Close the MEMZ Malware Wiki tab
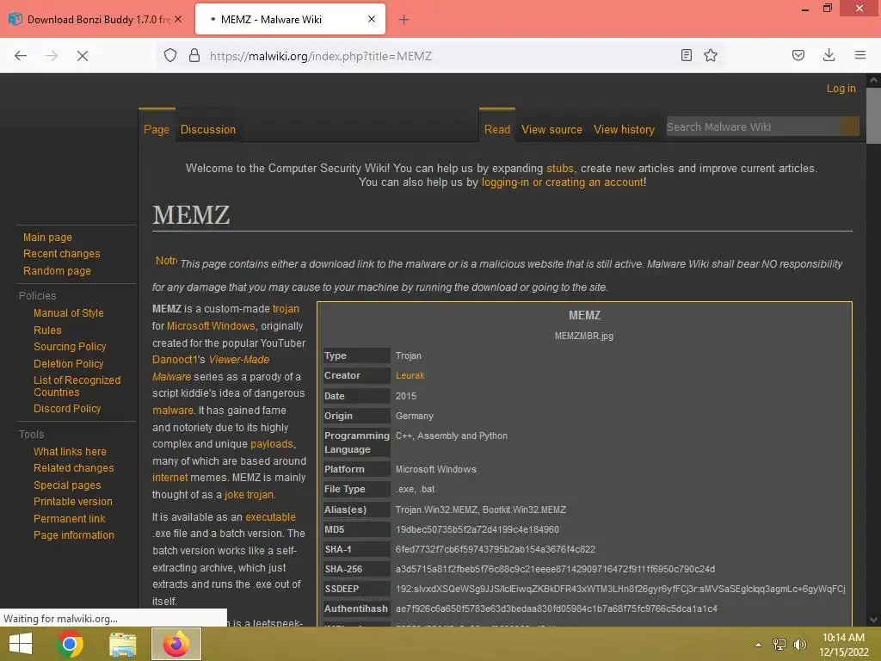 click(372, 19)
